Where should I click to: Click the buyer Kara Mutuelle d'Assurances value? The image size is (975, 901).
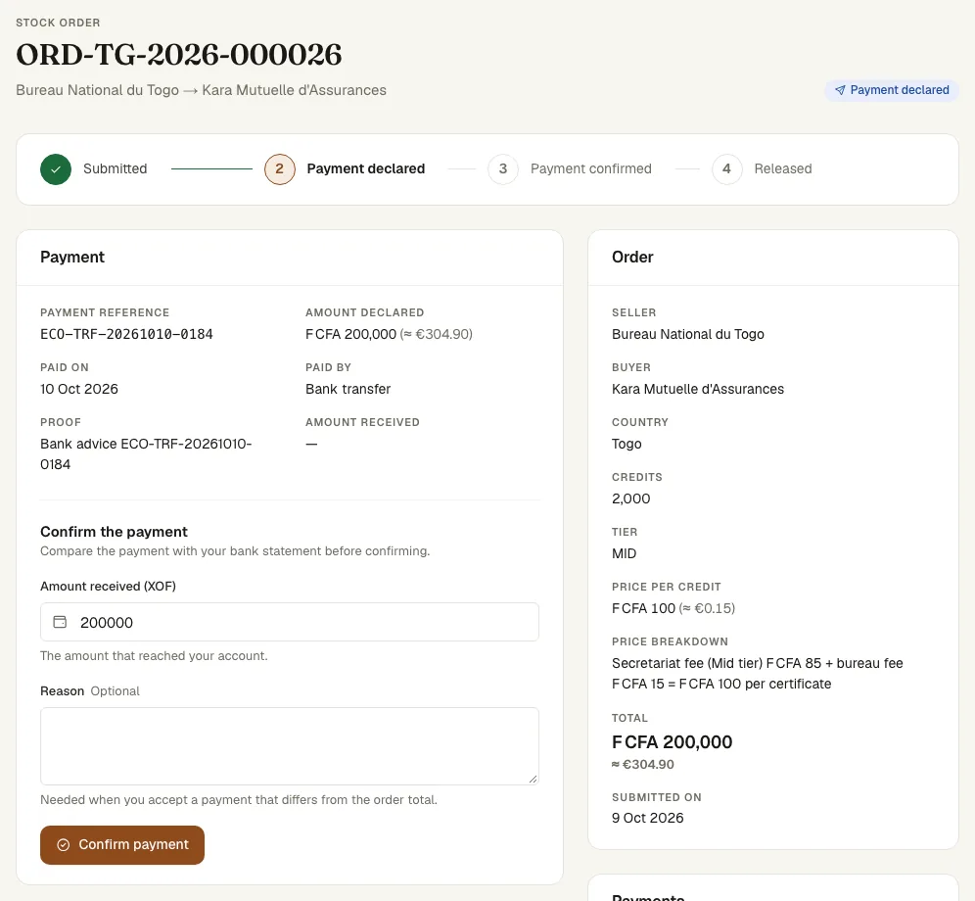pyautogui.click(x=698, y=389)
